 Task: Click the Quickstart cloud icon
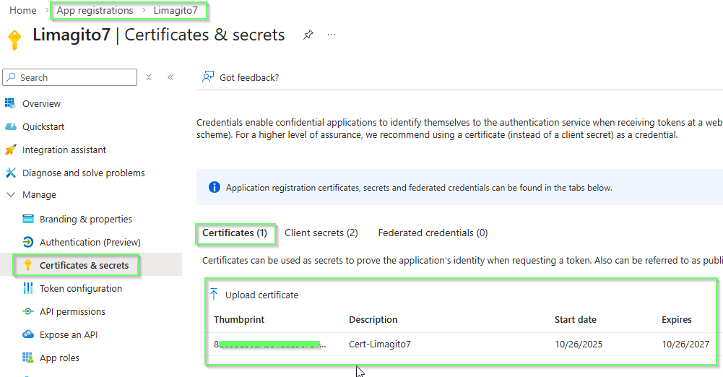(x=11, y=126)
